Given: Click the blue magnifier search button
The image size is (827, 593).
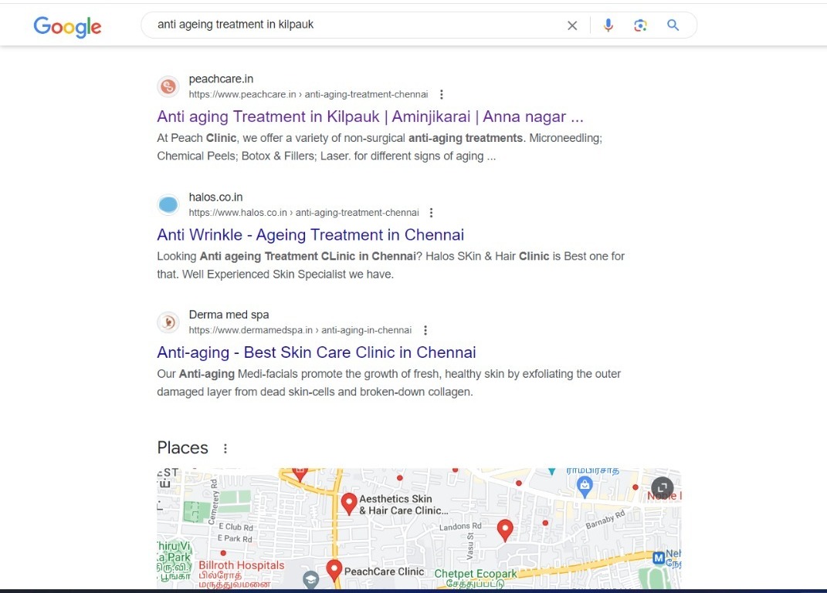Looking at the screenshot, I should click(x=673, y=25).
